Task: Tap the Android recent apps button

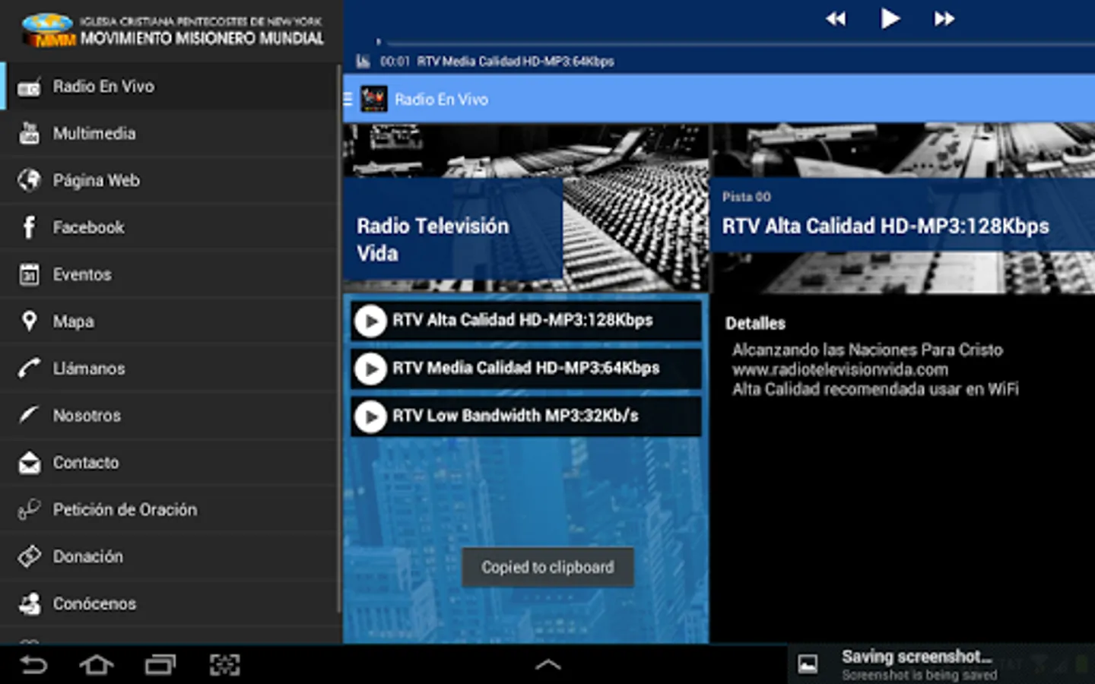Action: coord(160,665)
